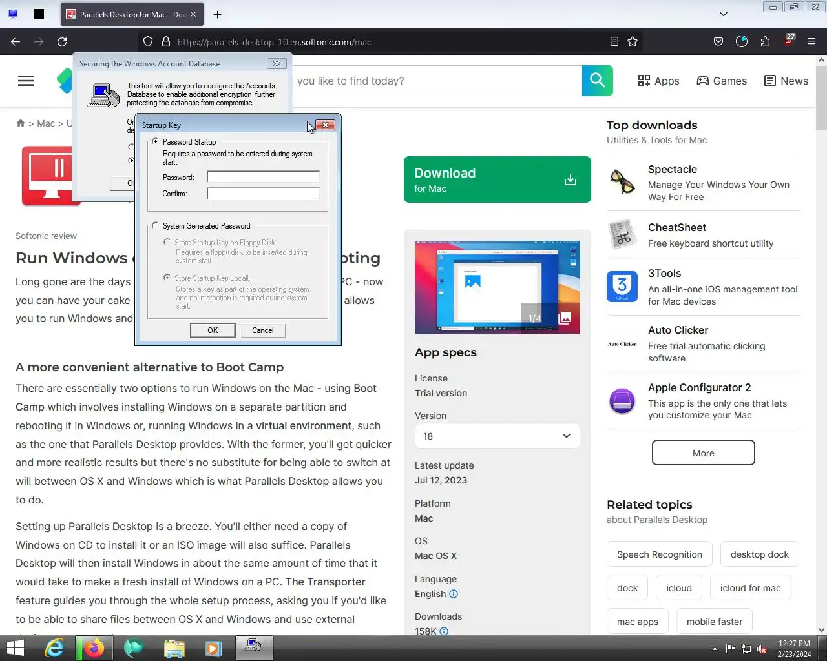827x661 pixels.
Task: Click the Home breadcrumb icon
Action: tap(21, 123)
